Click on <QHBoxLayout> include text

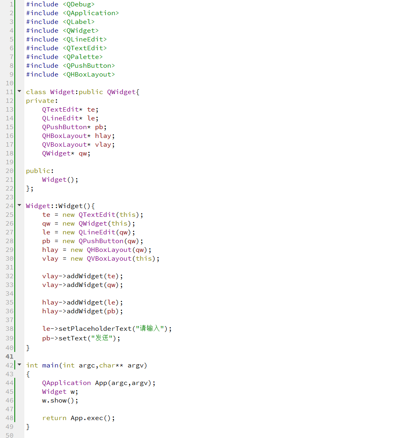click(89, 75)
